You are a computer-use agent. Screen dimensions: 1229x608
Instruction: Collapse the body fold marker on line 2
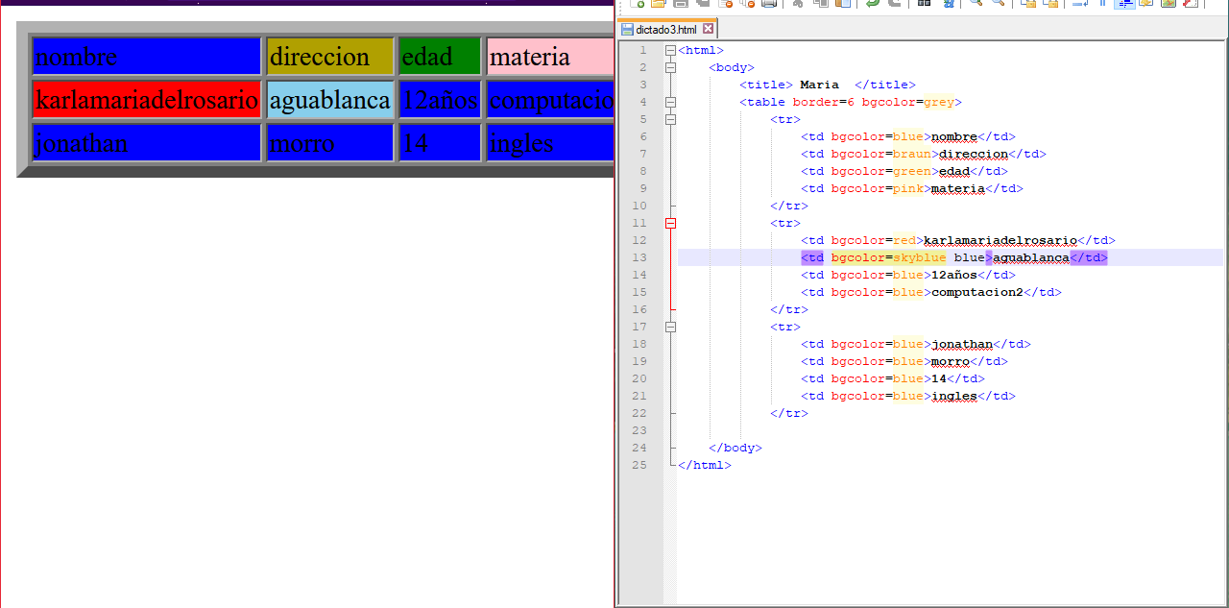click(670, 67)
